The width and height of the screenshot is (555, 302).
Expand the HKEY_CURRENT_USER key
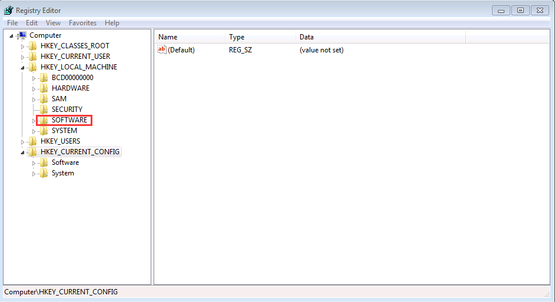pyautogui.click(x=22, y=57)
